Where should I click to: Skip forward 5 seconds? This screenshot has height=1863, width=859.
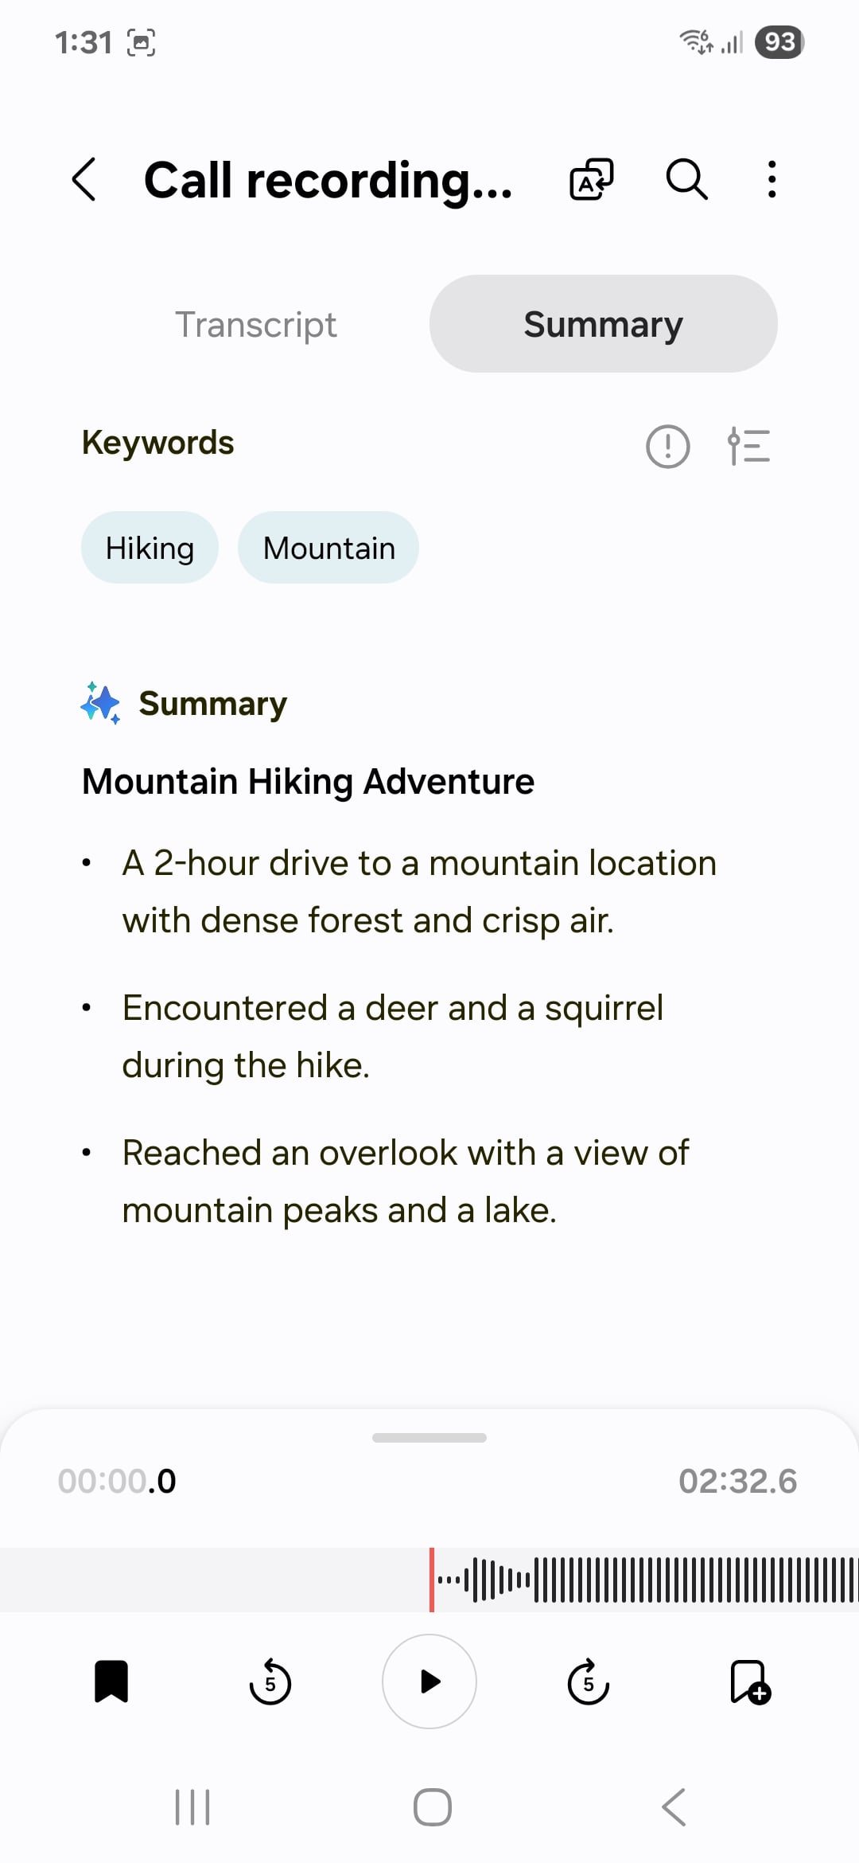tap(589, 1681)
